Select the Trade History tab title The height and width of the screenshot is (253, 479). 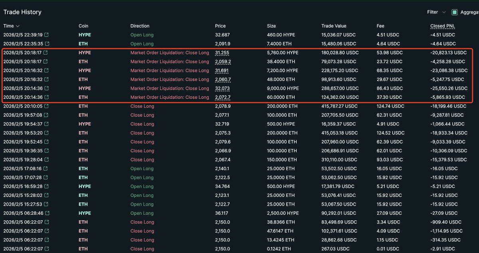[x=22, y=12]
